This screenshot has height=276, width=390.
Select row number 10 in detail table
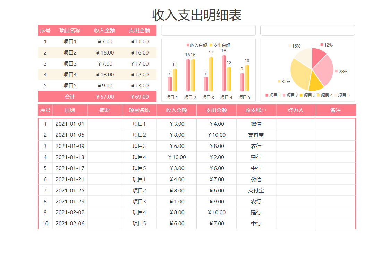(45, 224)
